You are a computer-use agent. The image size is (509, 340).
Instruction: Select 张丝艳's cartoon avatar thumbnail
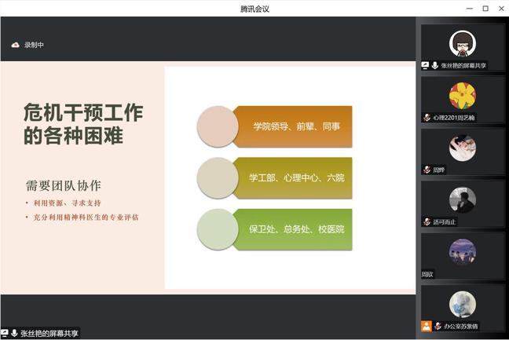(462, 43)
